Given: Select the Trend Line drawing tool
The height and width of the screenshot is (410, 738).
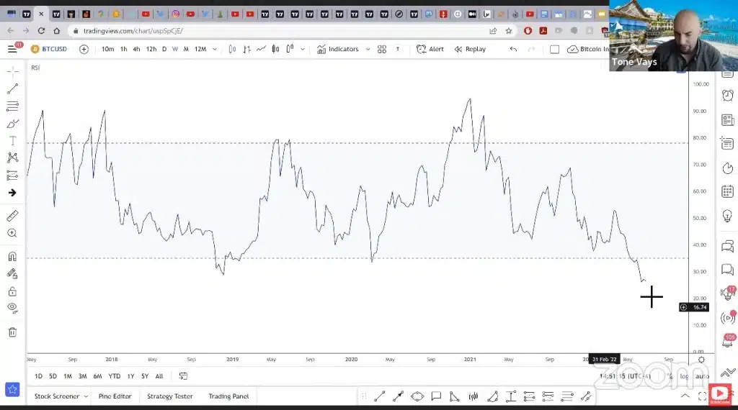Looking at the screenshot, I should pyautogui.click(x=13, y=88).
